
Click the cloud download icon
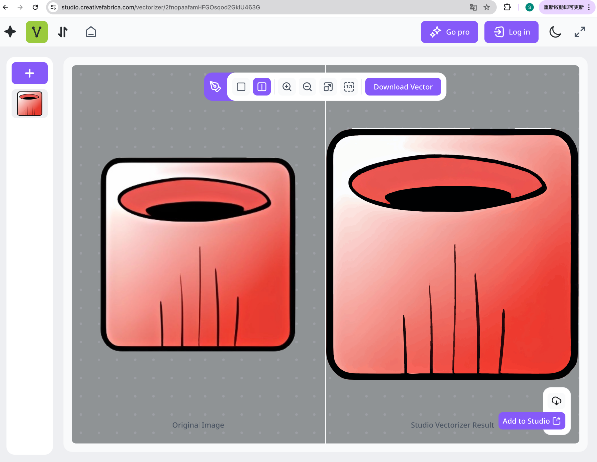[x=556, y=401]
